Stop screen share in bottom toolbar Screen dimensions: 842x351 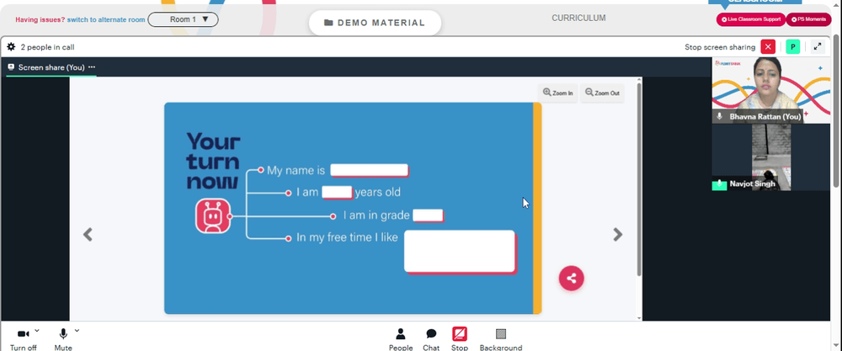(x=460, y=340)
